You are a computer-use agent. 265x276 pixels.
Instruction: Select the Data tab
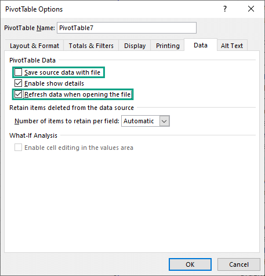[x=201, y=45]
